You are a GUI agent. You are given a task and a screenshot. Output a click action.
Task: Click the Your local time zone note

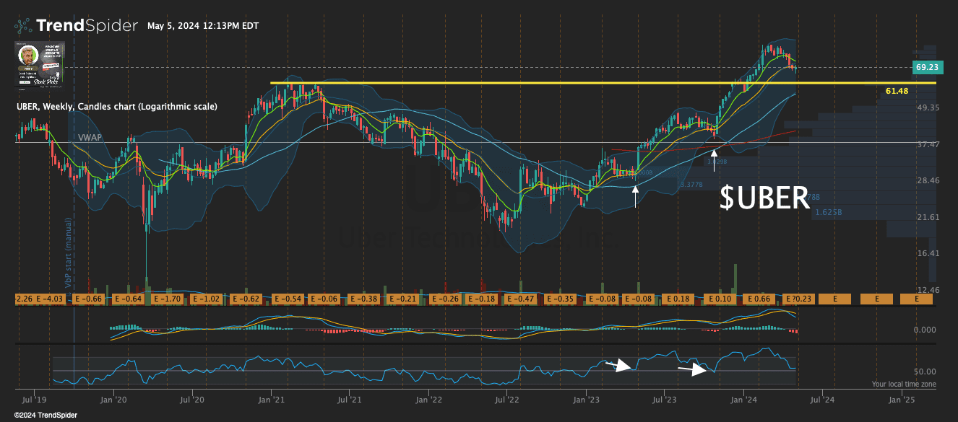(904, 384)
